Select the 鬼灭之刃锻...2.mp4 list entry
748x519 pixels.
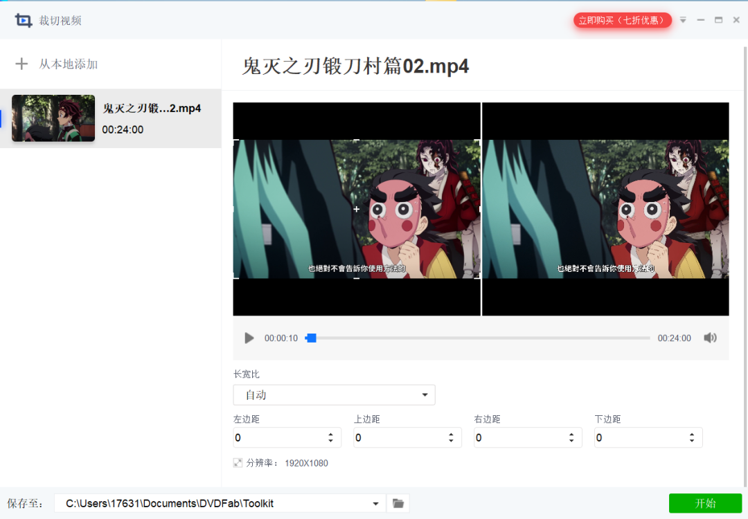[x=151, y=108]
